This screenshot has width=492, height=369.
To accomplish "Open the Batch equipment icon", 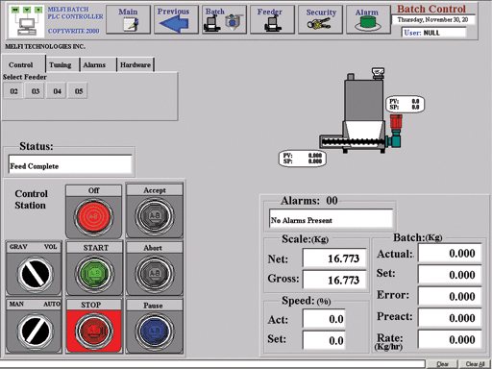I will (x=223, y=23).
